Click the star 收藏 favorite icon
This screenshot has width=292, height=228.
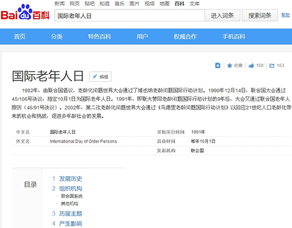click(x=230, y=65)
